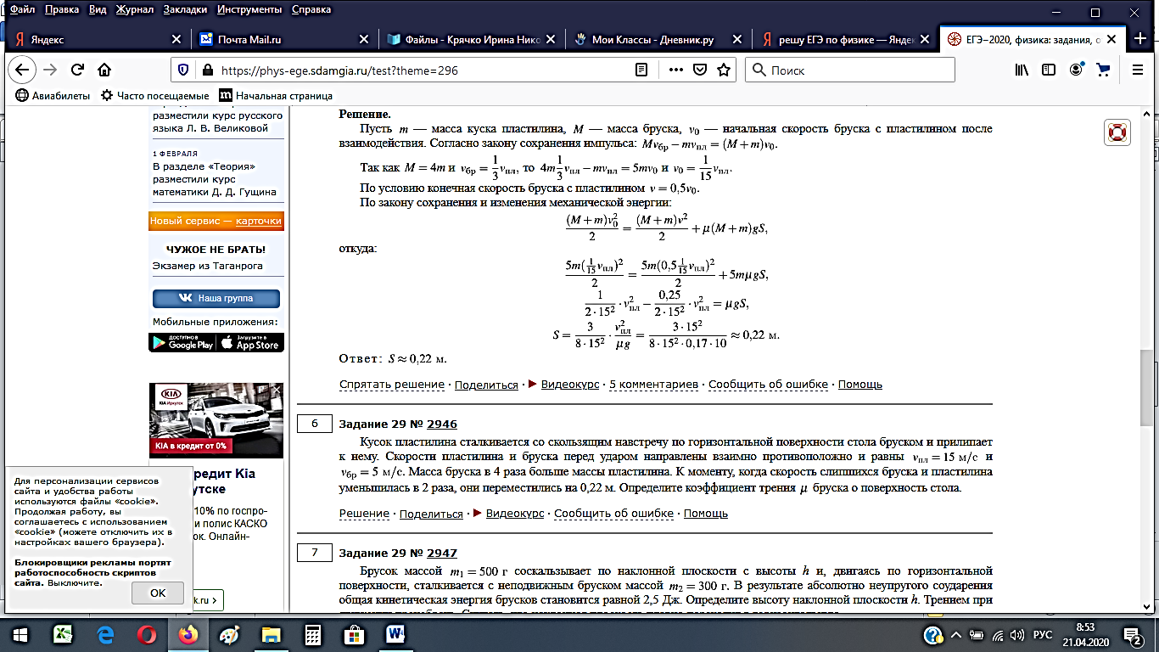Save page to Pocket

pyautogui.click(x=699, y=70)
